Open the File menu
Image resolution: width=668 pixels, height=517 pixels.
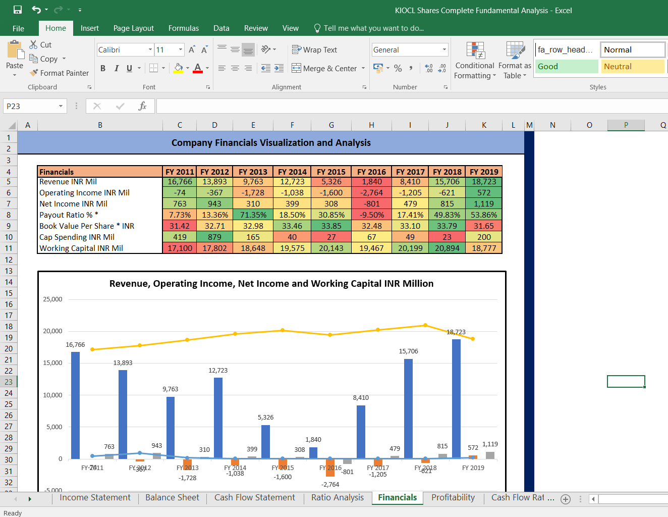pyautogui.click(x=18, y=28)
